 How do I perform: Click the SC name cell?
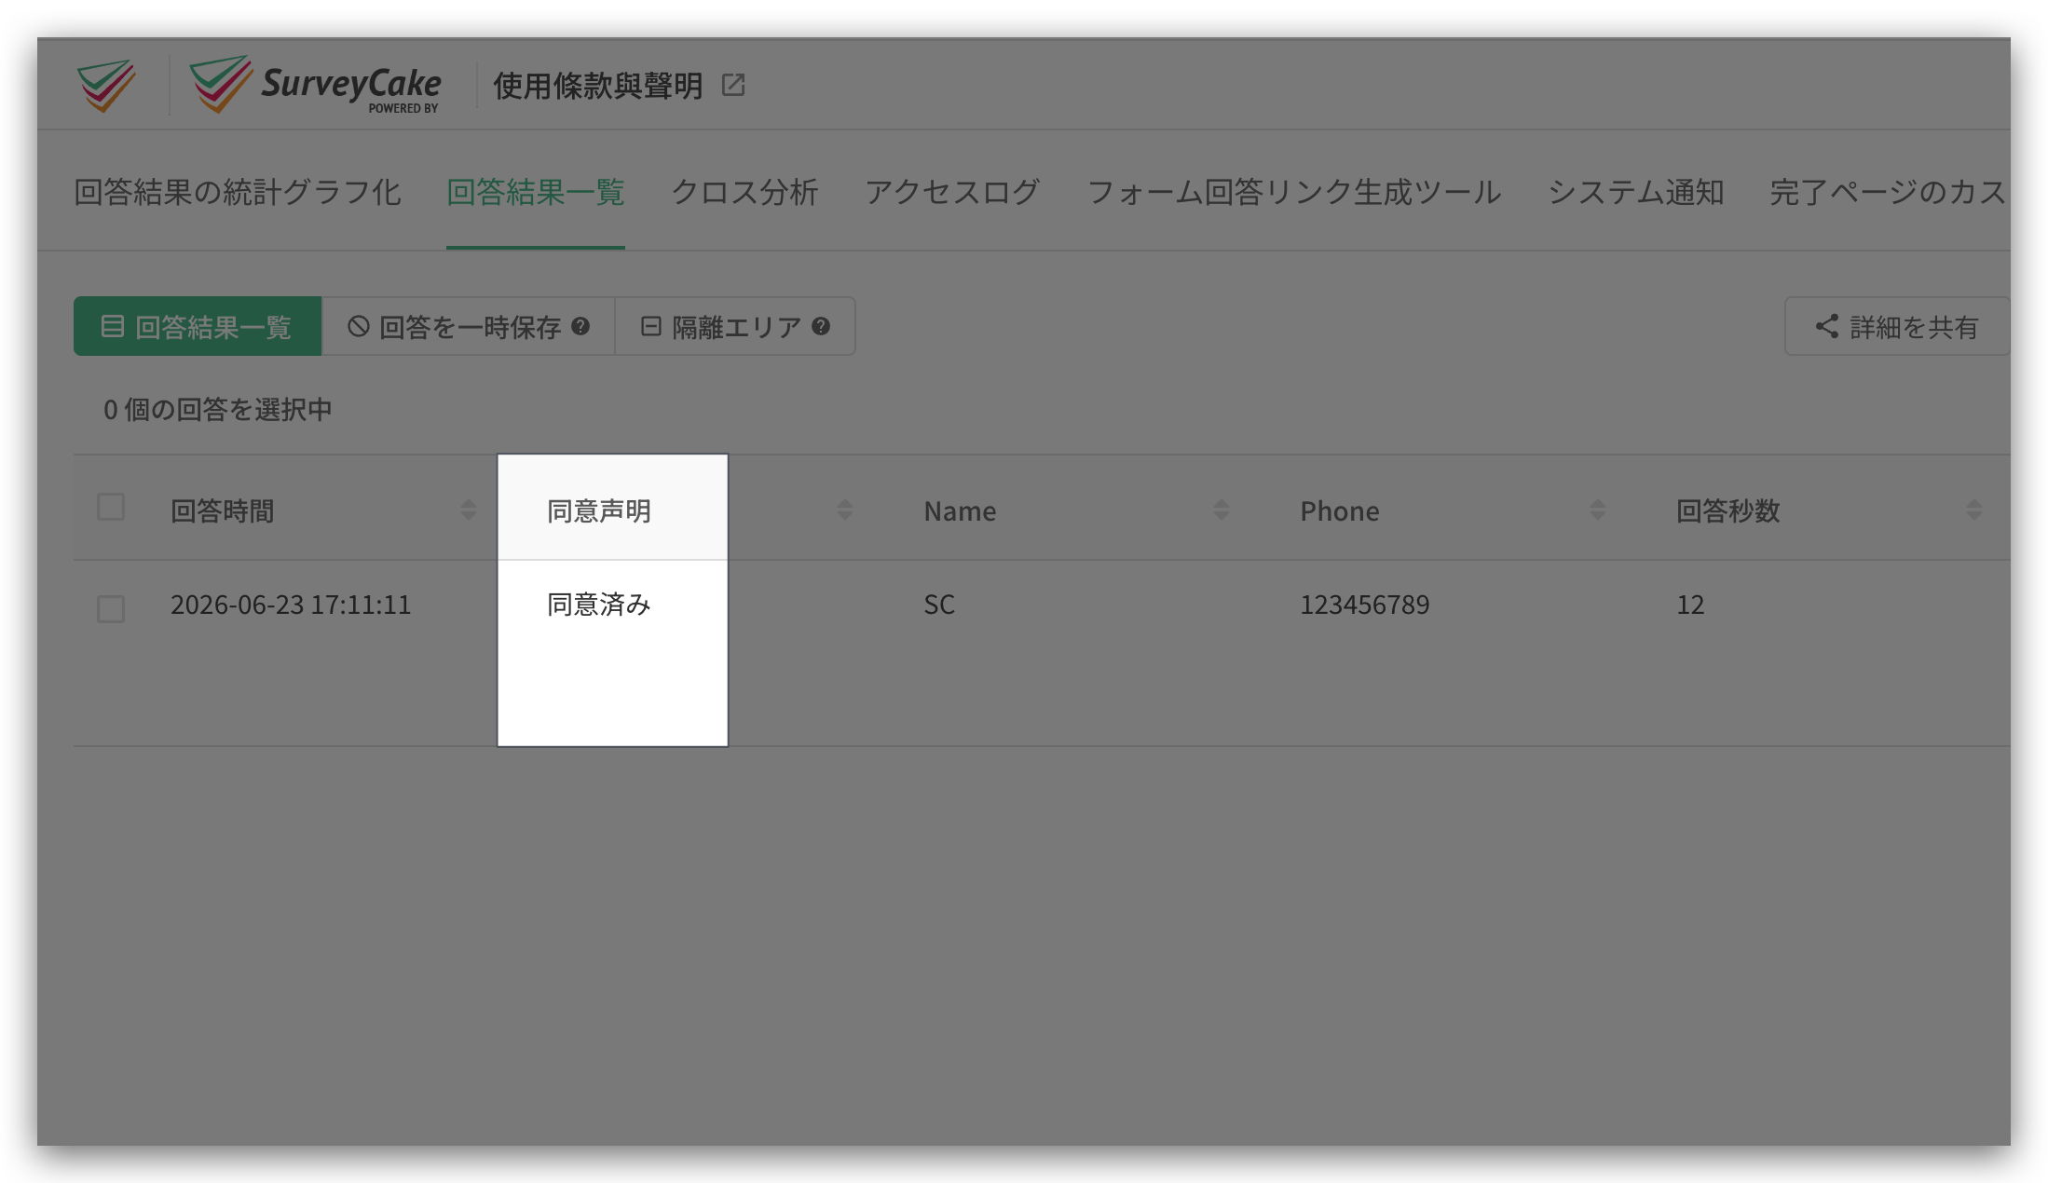(x=939, y=605)
